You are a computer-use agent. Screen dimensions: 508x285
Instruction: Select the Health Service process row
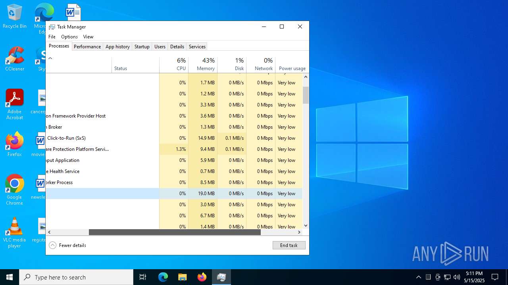174,171
